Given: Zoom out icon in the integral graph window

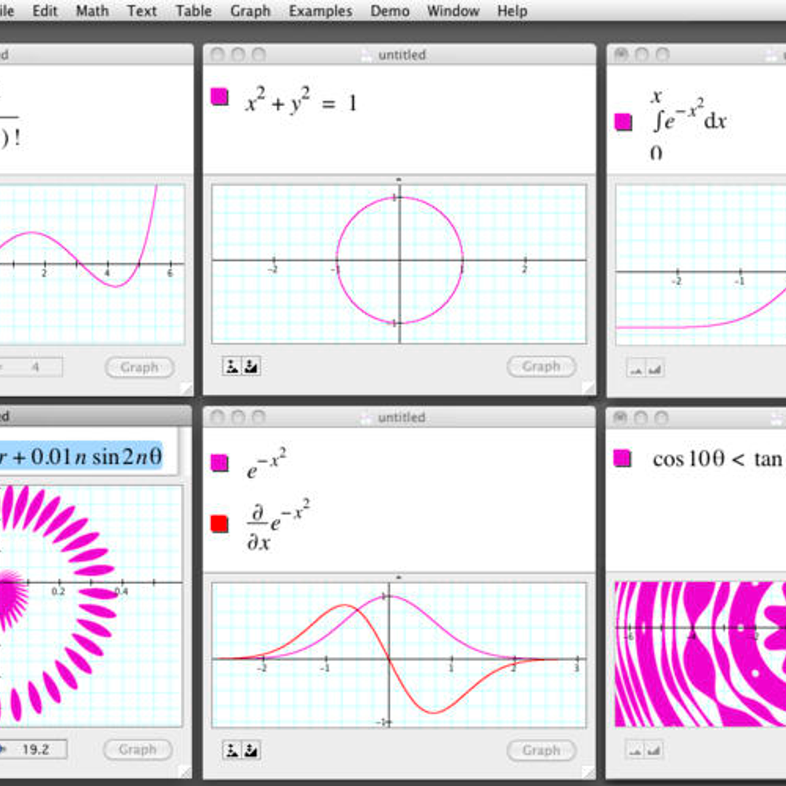Looking at the screenshot, I should pos(636,369).
